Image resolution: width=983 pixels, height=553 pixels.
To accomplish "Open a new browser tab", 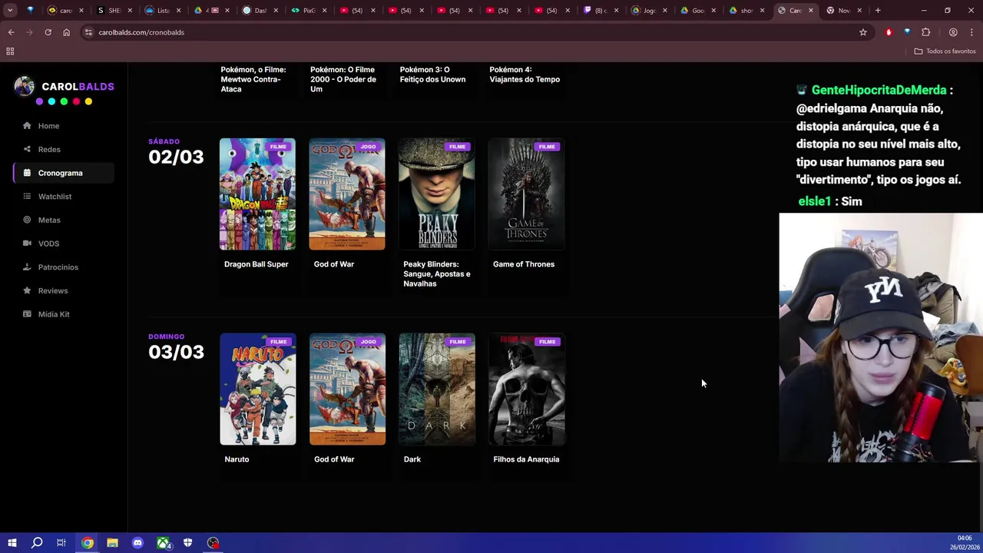I will [878, 10].
